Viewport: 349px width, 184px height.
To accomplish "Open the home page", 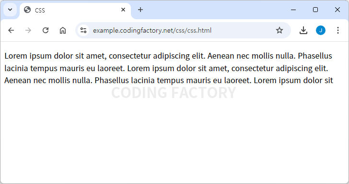I will (x=63, y=30).
